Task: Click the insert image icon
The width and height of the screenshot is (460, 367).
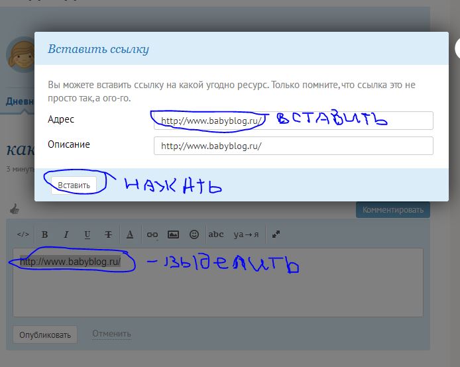Action: click(173, 235)
